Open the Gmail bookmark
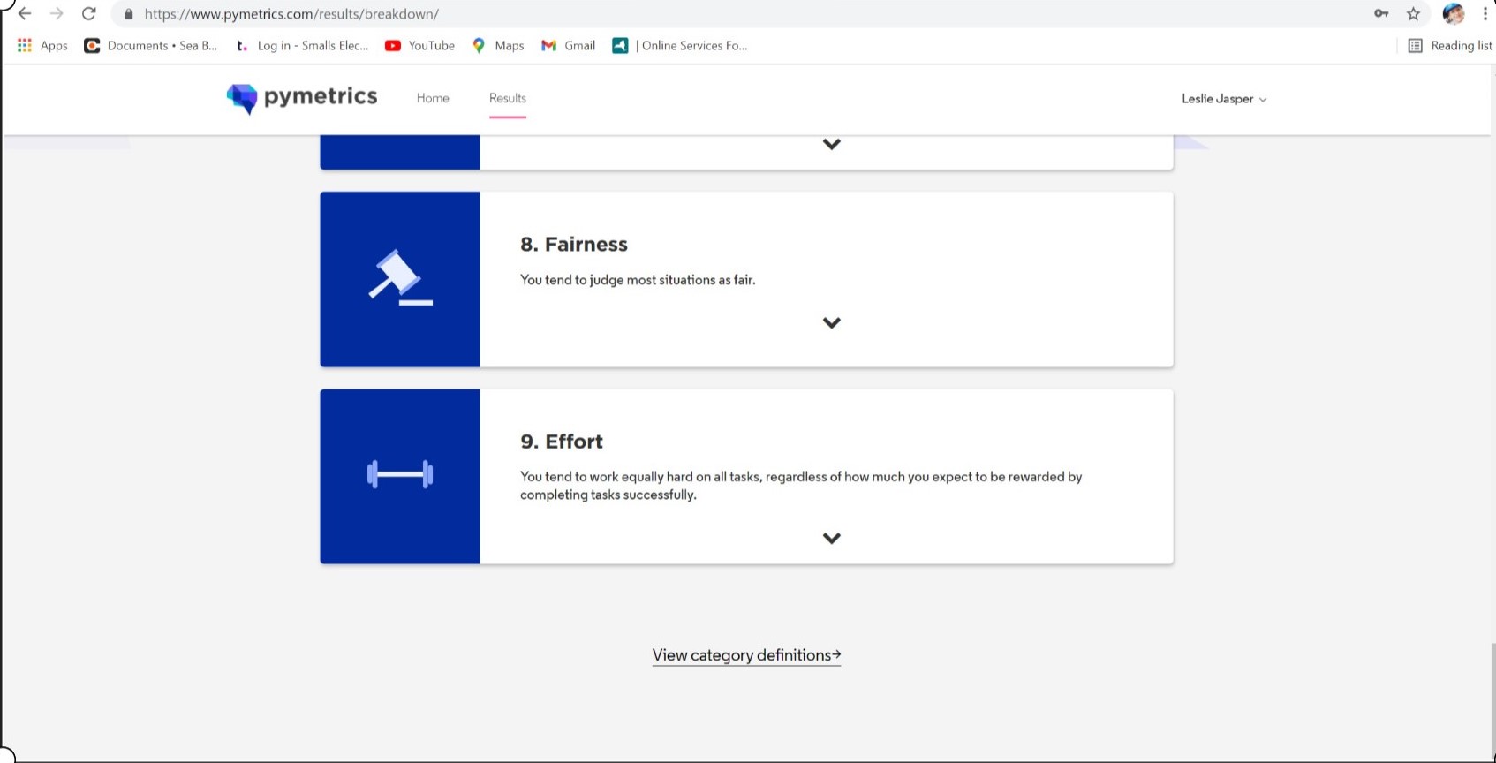1496x763 pixels. point(569,46)
